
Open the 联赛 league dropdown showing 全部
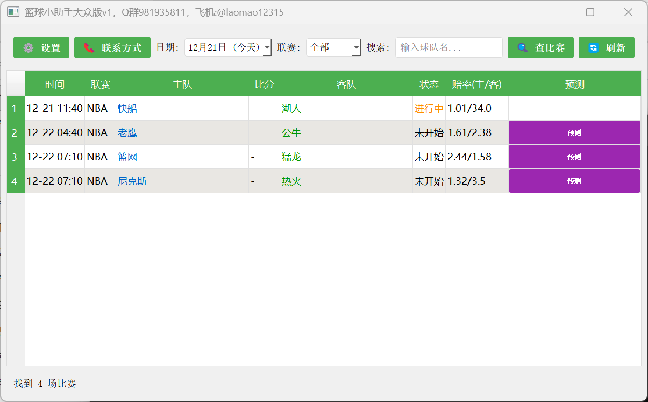[x=355, y=47]
